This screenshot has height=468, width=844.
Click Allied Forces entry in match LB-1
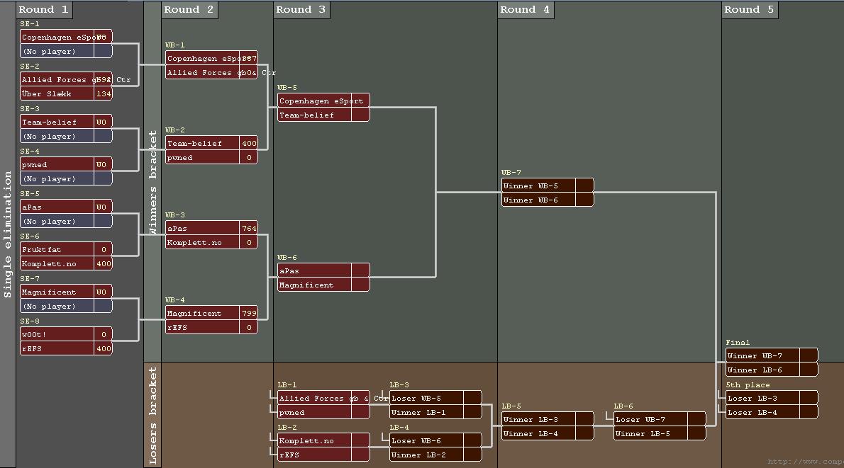[x=323, y=398]
